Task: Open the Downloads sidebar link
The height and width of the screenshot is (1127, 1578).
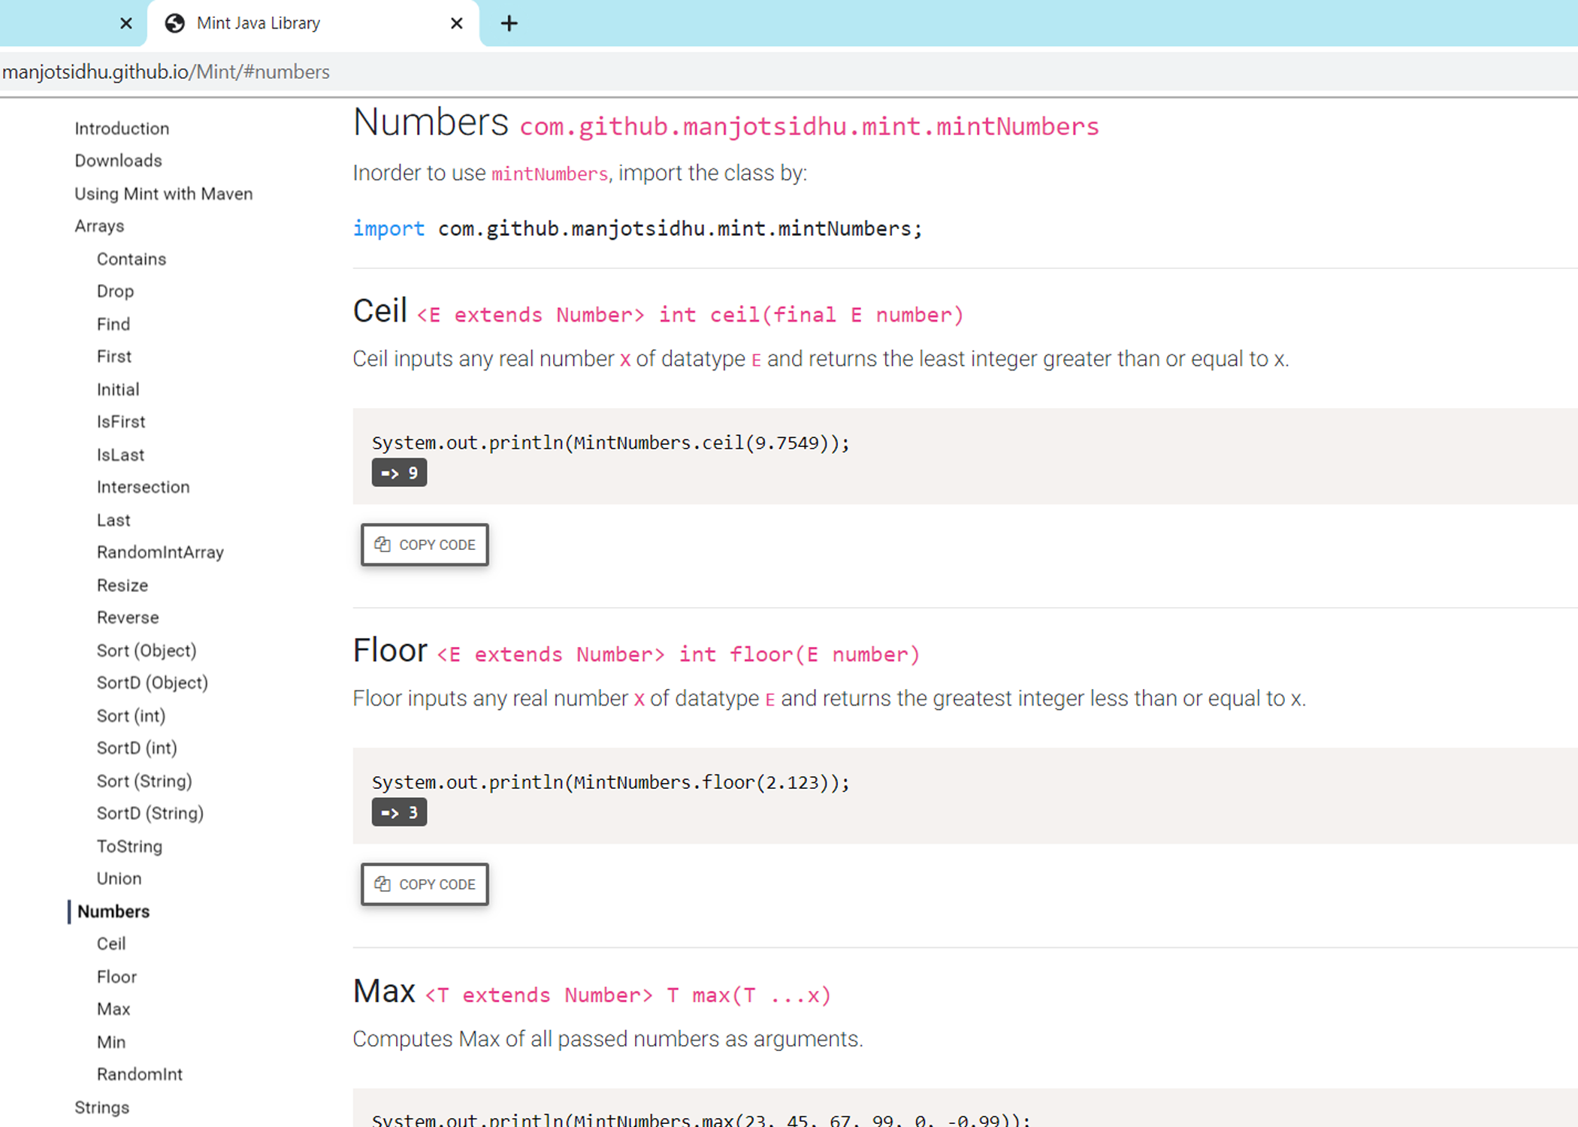Action: click(118, 161)
